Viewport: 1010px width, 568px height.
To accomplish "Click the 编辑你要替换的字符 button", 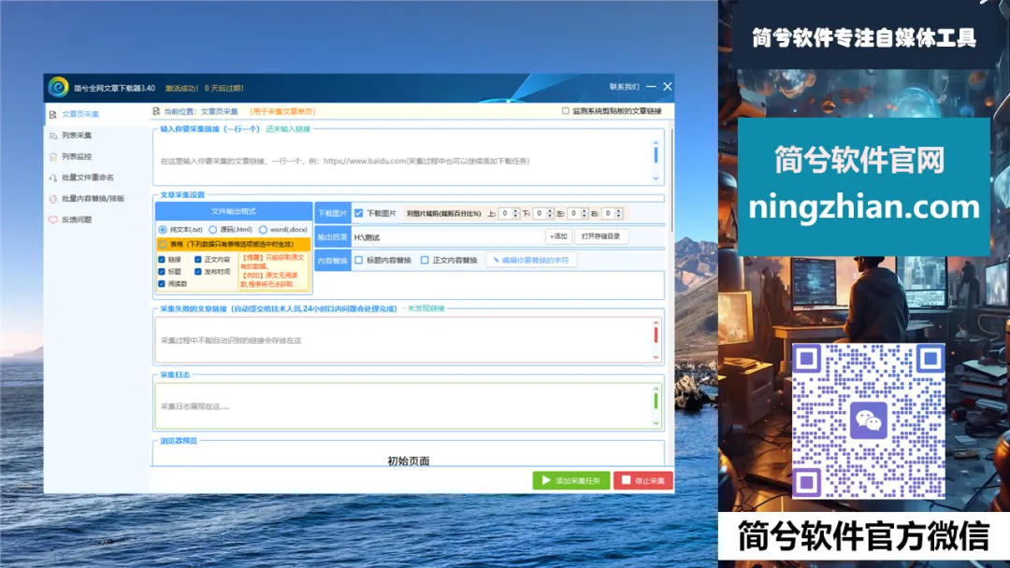I will 531,260.
